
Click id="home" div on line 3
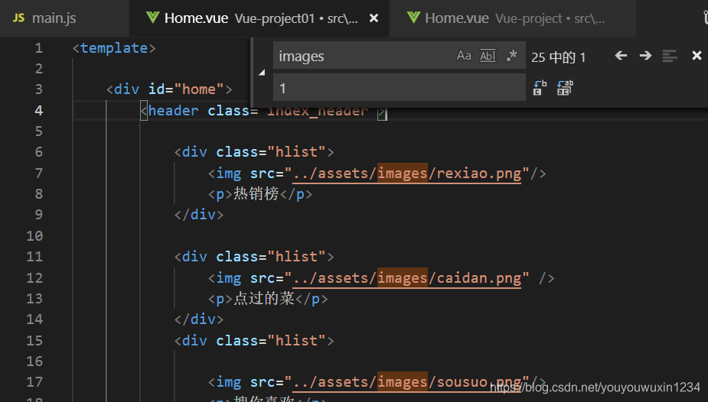(169, 89)
